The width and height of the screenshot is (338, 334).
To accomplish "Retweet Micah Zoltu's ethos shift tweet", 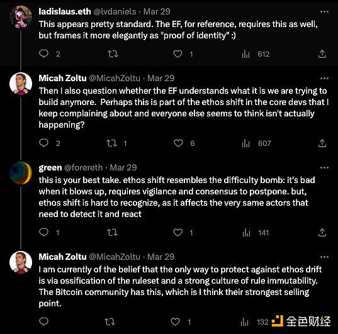I will click(112, 143).
